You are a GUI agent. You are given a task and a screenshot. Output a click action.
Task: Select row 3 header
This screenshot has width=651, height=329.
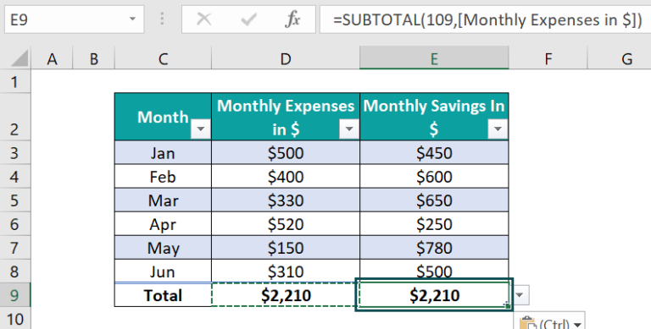pos(15,153)
